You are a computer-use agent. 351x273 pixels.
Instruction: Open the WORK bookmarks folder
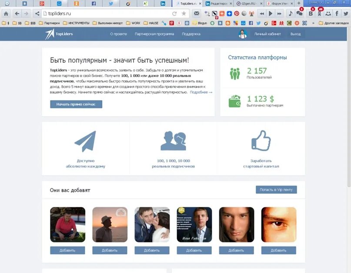point(133,23)
